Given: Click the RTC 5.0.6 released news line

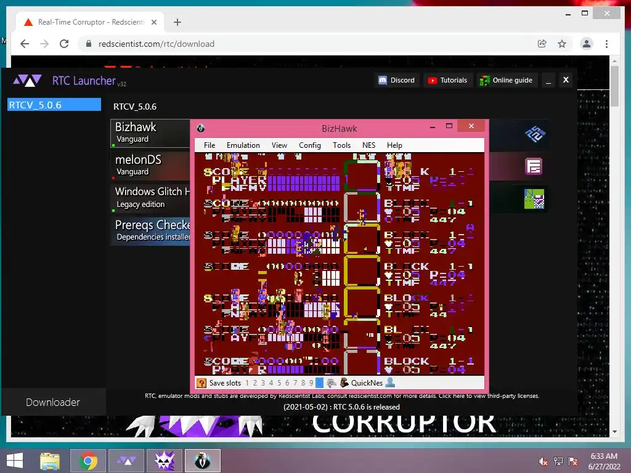Looking at the screenshot, I should click(341, 407).
